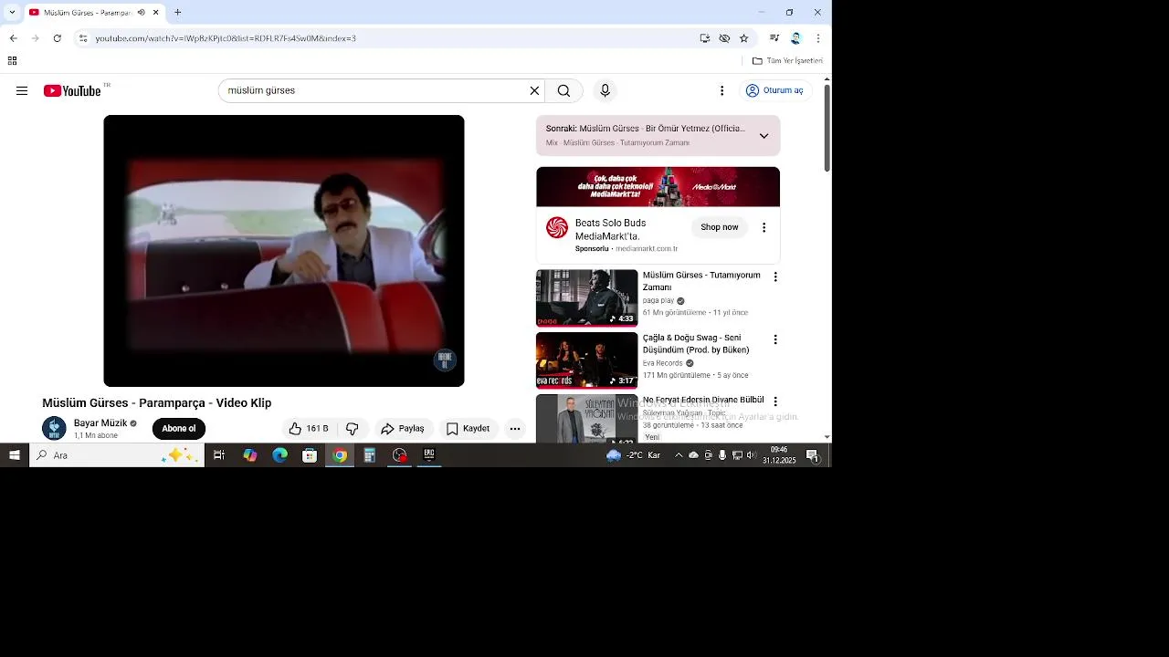The image size is (1169, 657).
Task: Pause the Paramparça video player
Action: (x=284, y=251)
